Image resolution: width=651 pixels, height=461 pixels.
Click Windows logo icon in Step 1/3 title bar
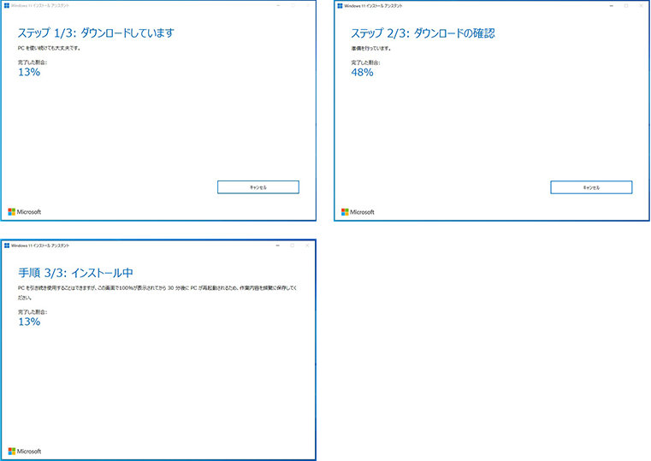[x=7, y=5]
